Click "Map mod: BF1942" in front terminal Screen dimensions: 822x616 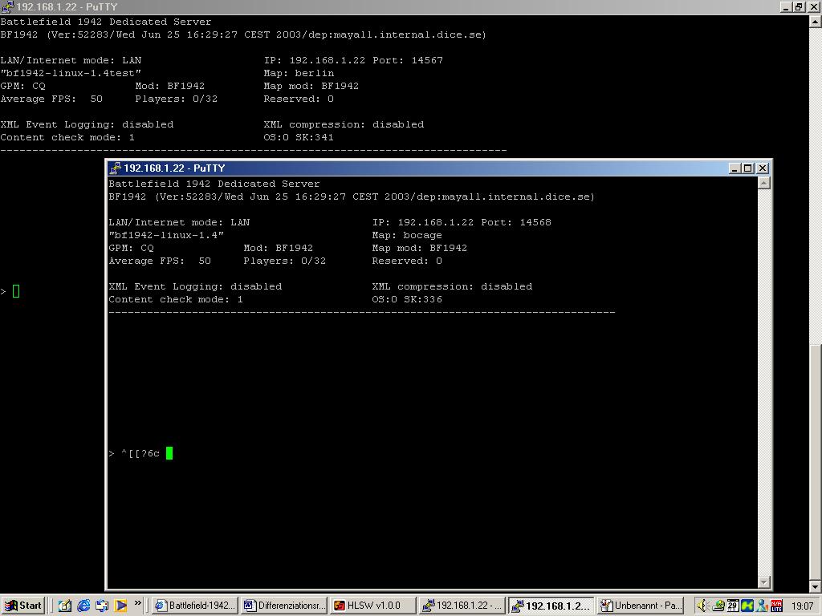tap(419, 249)
